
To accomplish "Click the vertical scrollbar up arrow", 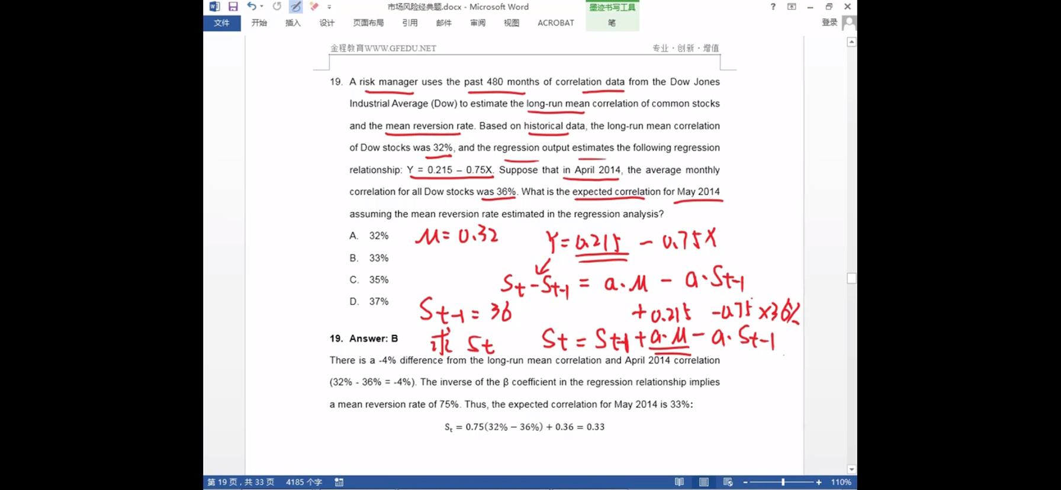I will [851, 42].
